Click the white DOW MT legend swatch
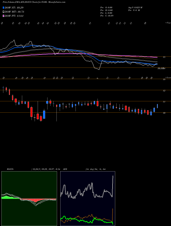Image resolution: width=171 pixels, height=226 pixels. (x=3, y=12)
